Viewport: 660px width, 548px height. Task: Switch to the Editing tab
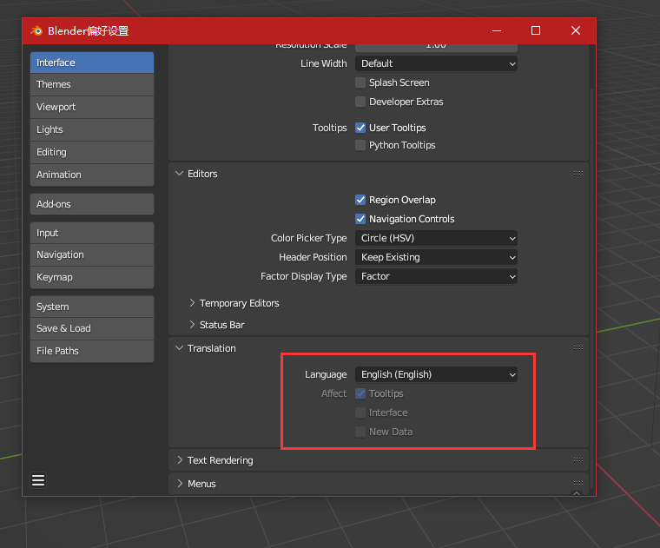[x=92, y=152]
